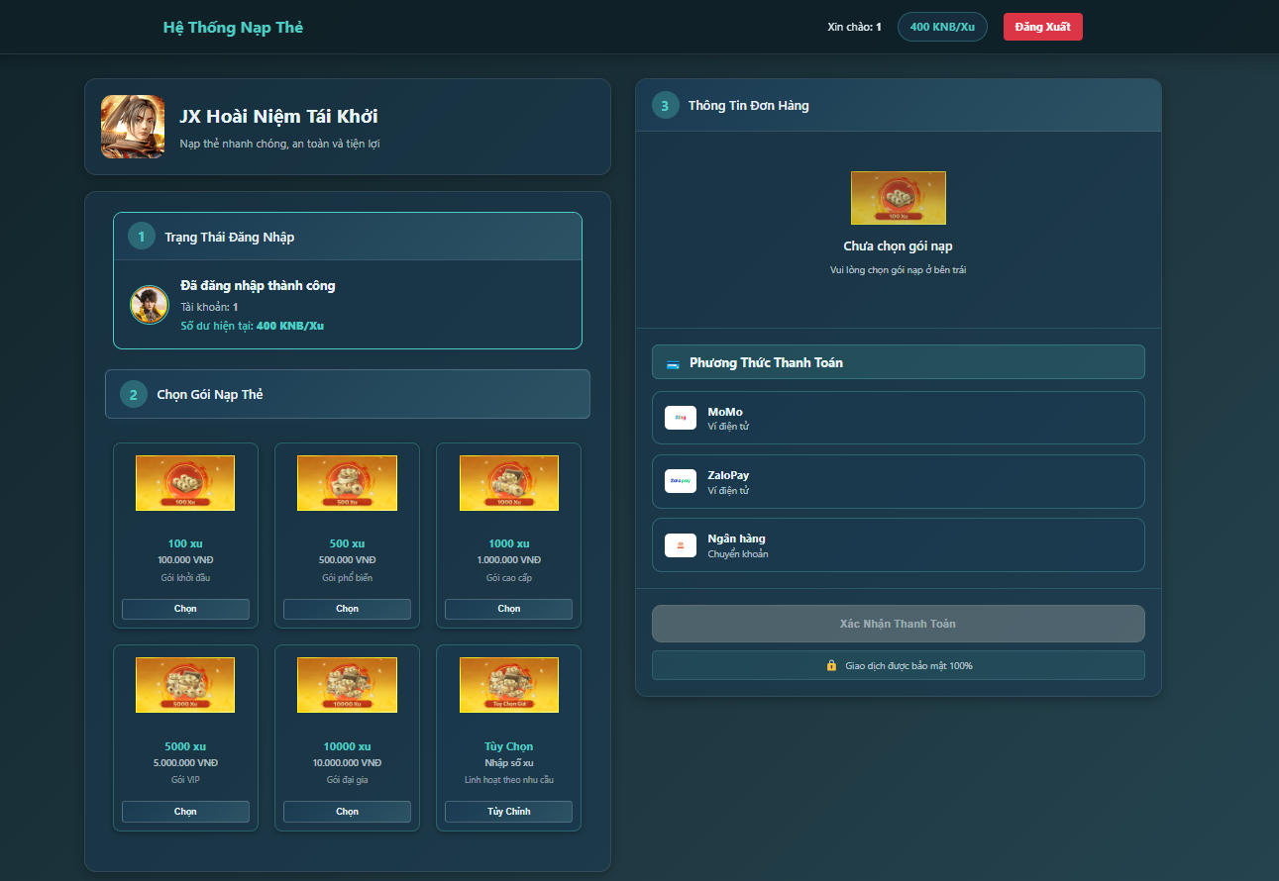Click the JX Hoài Niệm game logo
Image resolution: width=1279 pixels, height=881 pixels.
(133, 127)
